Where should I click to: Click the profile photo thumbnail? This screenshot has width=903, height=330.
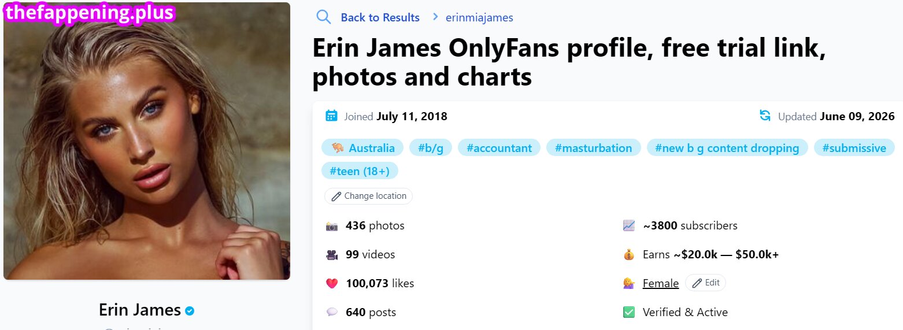point(147,141)
